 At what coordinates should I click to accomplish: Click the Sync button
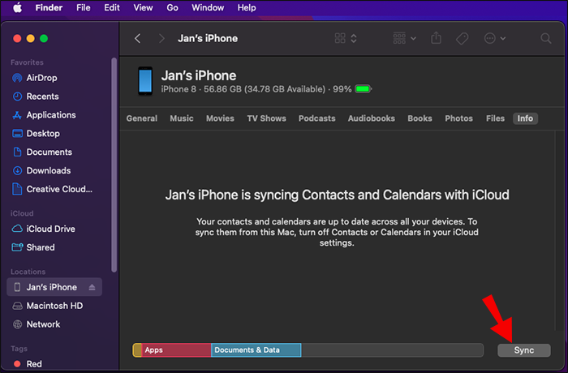[x=524, y=350]
